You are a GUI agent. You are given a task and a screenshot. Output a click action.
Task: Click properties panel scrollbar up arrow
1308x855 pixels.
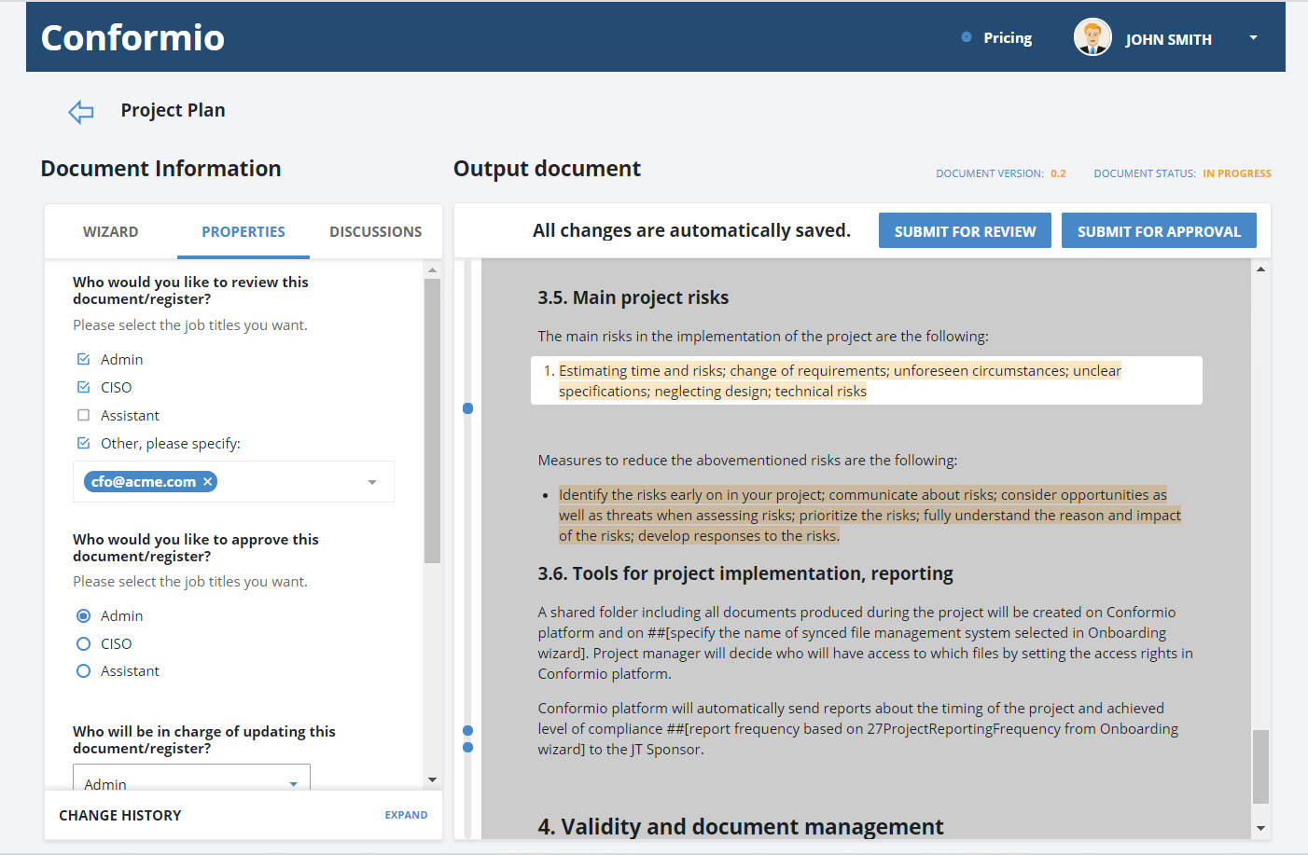[432, 270]
